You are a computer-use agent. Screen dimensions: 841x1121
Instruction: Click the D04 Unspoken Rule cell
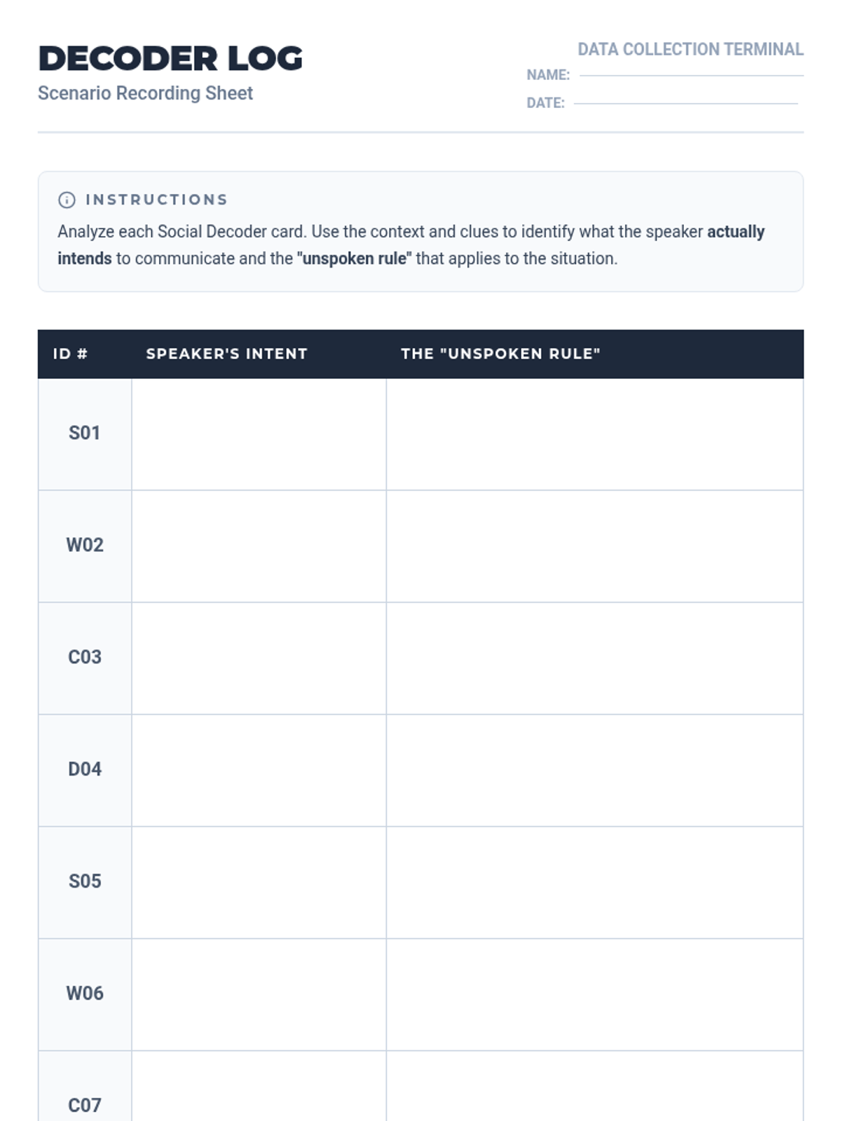click(595, 771)
